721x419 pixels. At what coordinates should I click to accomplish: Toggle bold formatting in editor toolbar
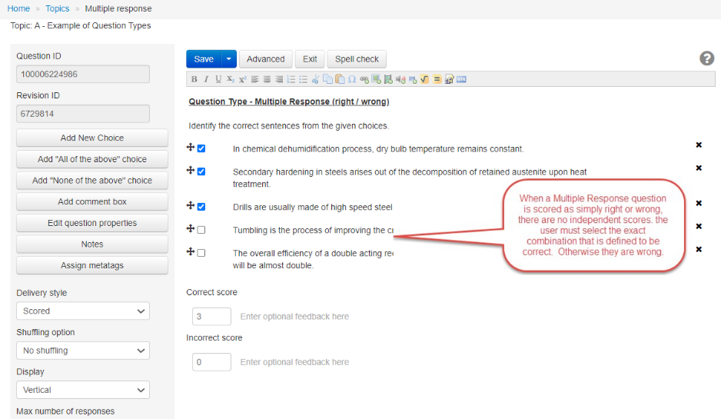(x=194, y=79)
